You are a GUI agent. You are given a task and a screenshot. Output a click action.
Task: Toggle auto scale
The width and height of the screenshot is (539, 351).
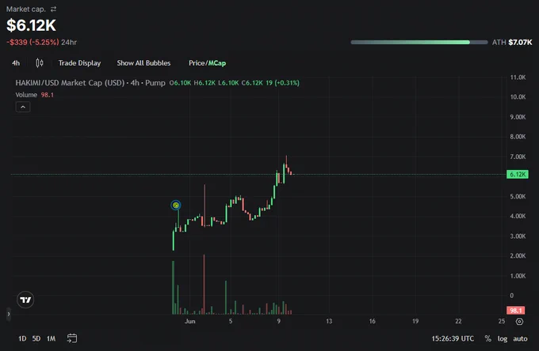520,338
